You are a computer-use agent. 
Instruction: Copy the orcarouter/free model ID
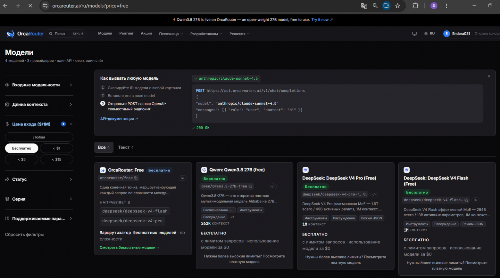tap(136, 178)
